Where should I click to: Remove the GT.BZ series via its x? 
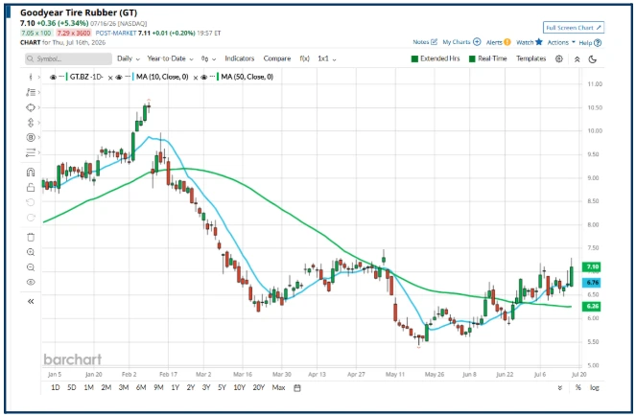coord(110,78)
